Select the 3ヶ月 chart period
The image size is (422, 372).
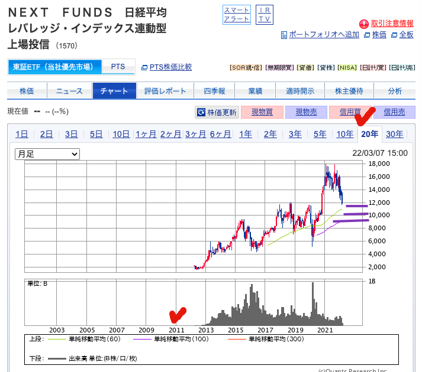pos(195,134)
